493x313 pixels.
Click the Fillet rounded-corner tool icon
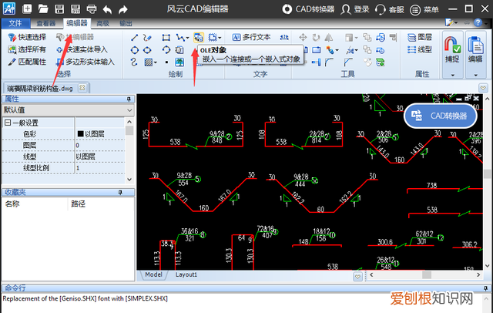coord(329,62)
